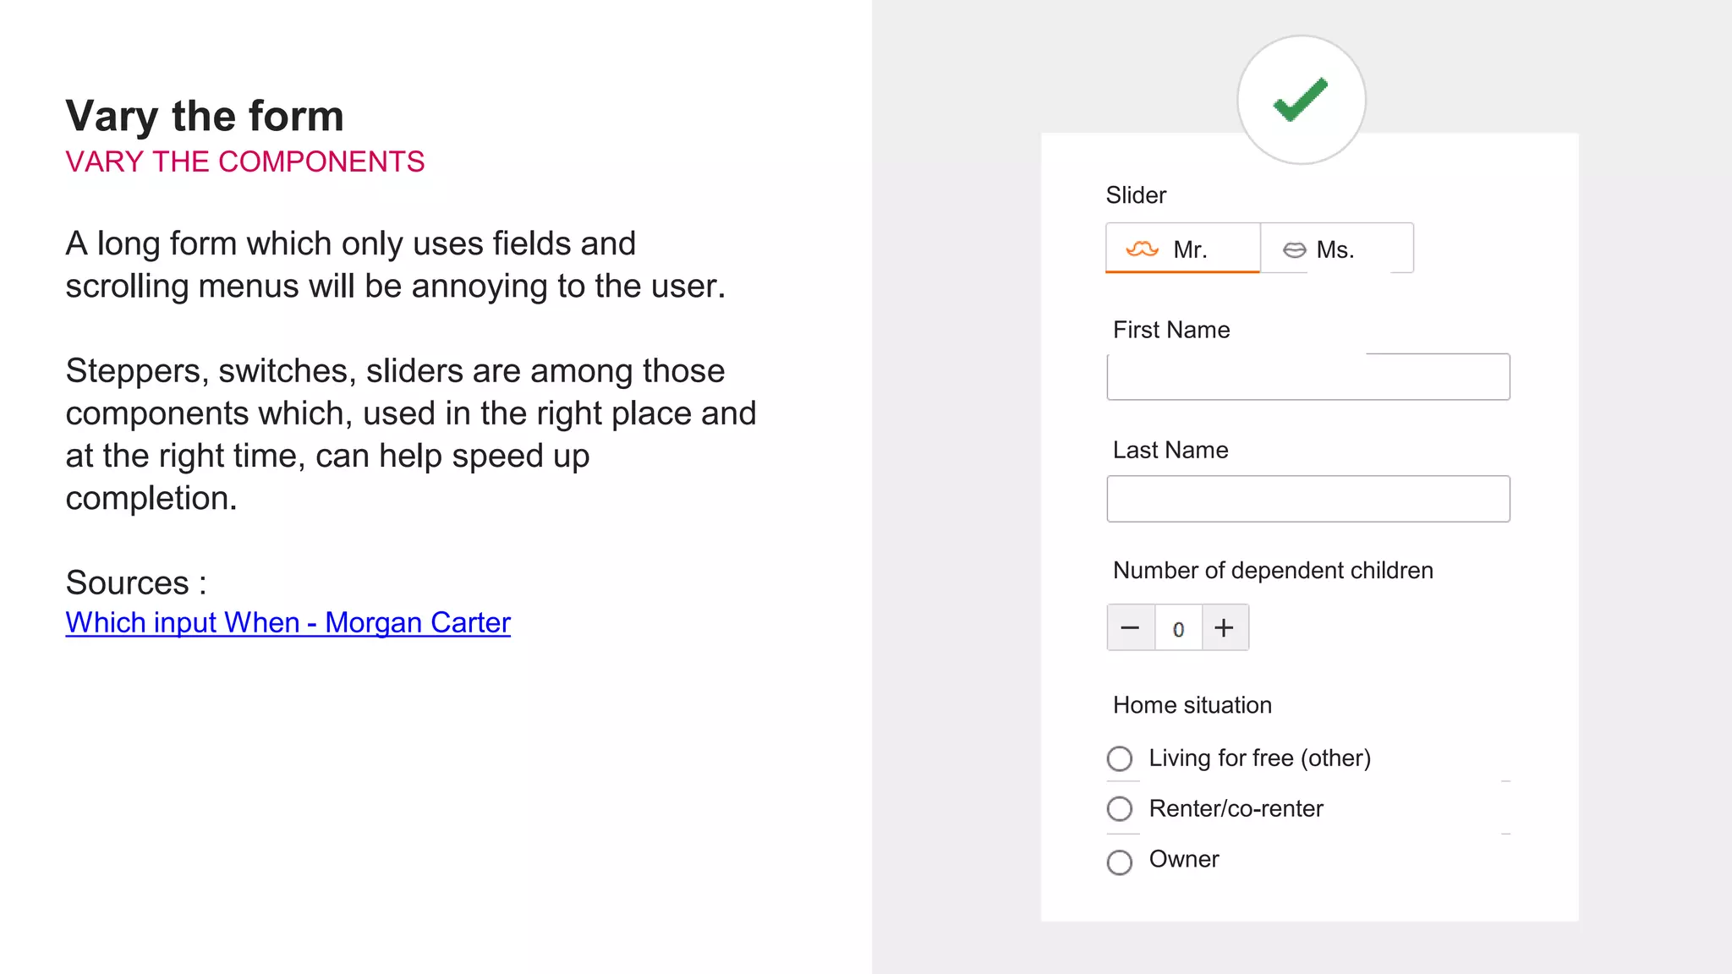Viewport: 1732px width, 974px height.
Task: Click Number of dependent children label
Action: 1273,571
